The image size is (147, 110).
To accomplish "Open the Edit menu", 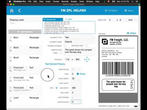I will (x=35, y=2).
